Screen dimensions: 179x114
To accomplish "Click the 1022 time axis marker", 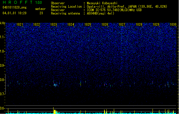I will pyautogui.click(x=36, y=24).
